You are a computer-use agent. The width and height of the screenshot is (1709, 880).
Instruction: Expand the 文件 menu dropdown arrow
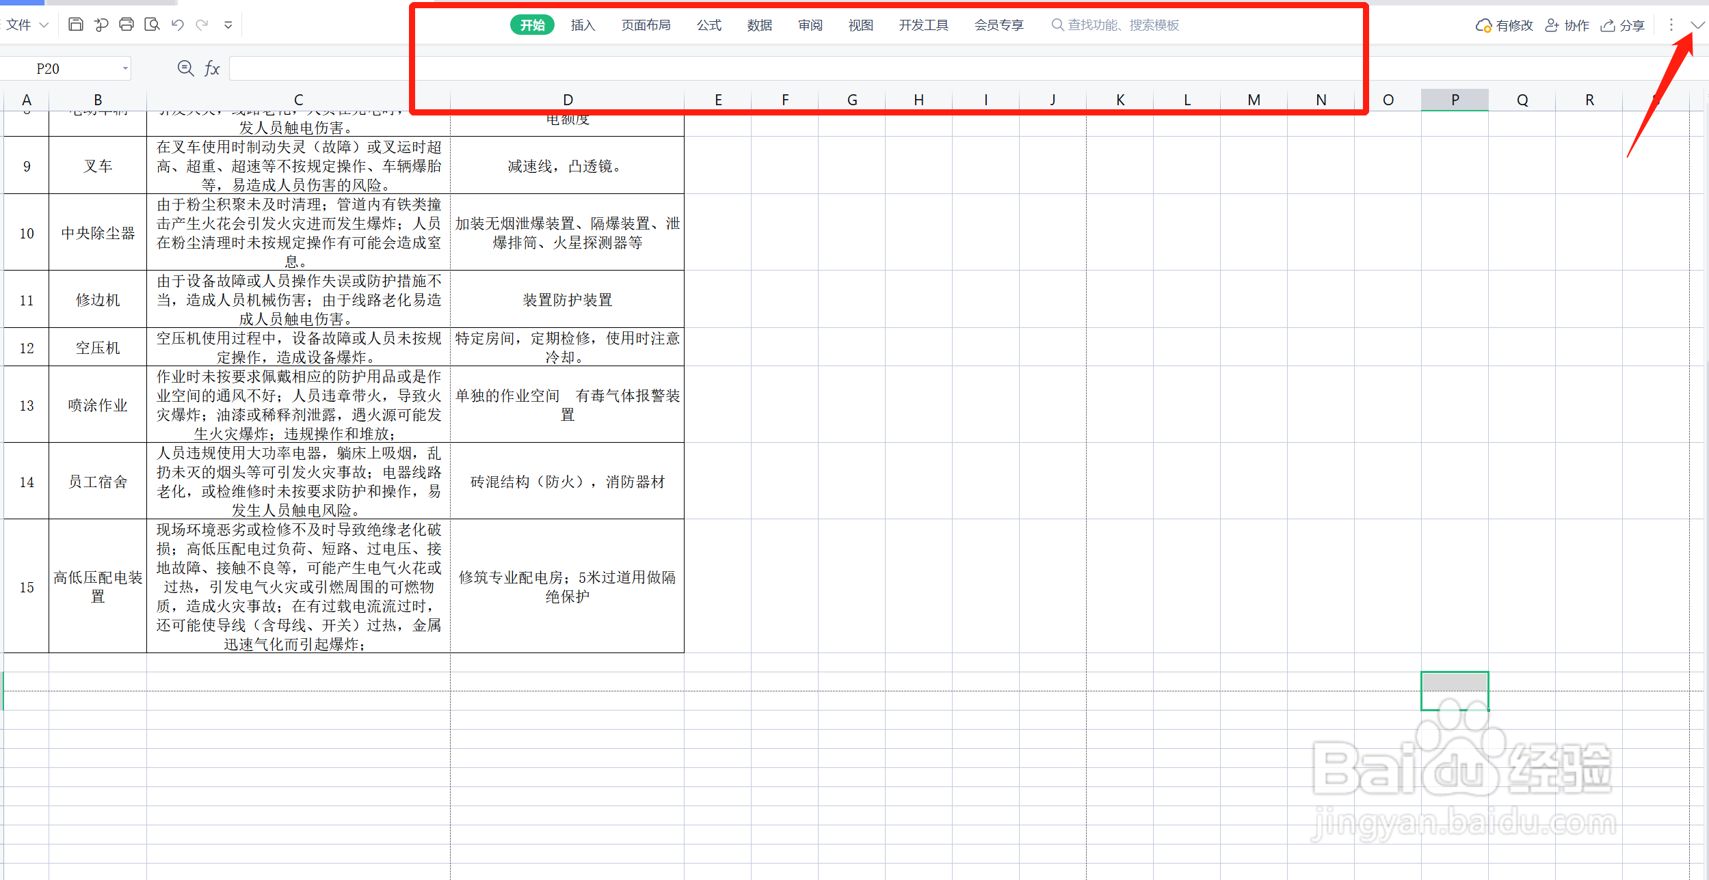44,24
